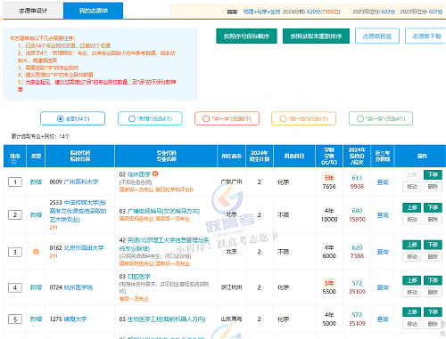This screenshot has width=446, height=339.
Task: Select the "新增" (已选4个) radio filter
Action: pyautogui.click(x=150, y=118)
